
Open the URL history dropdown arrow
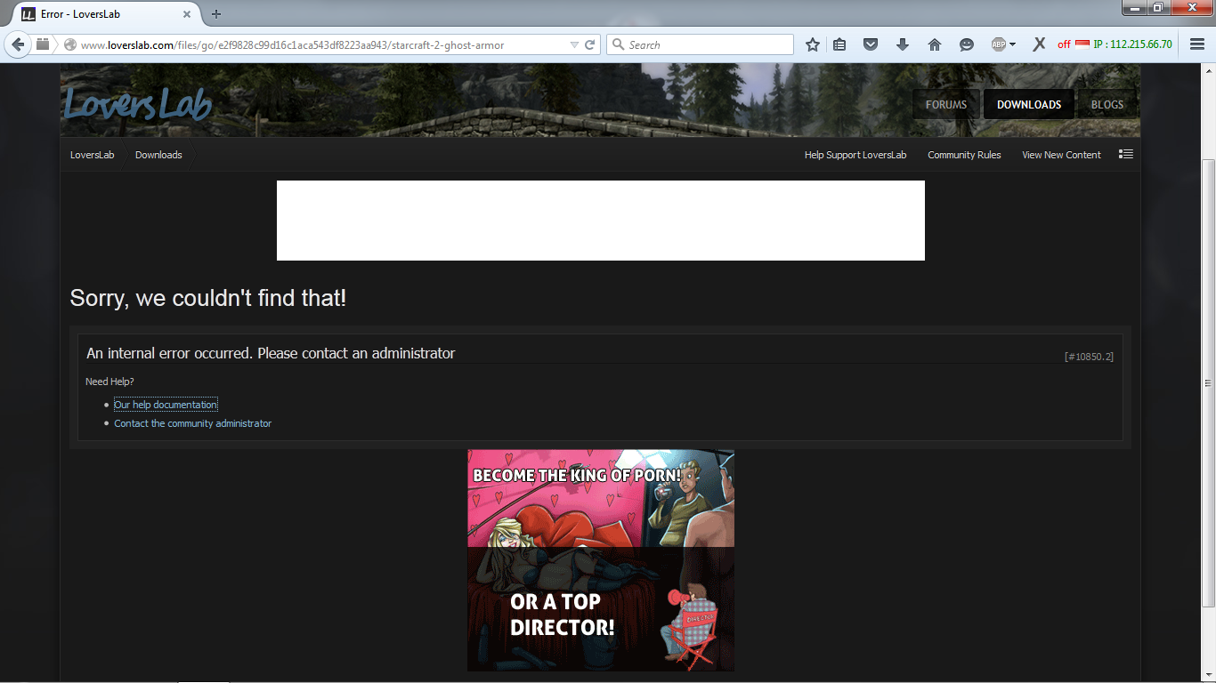click(574, 44)
